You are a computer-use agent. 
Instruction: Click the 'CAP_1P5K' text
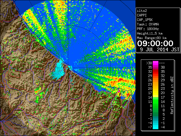point(145,20)
